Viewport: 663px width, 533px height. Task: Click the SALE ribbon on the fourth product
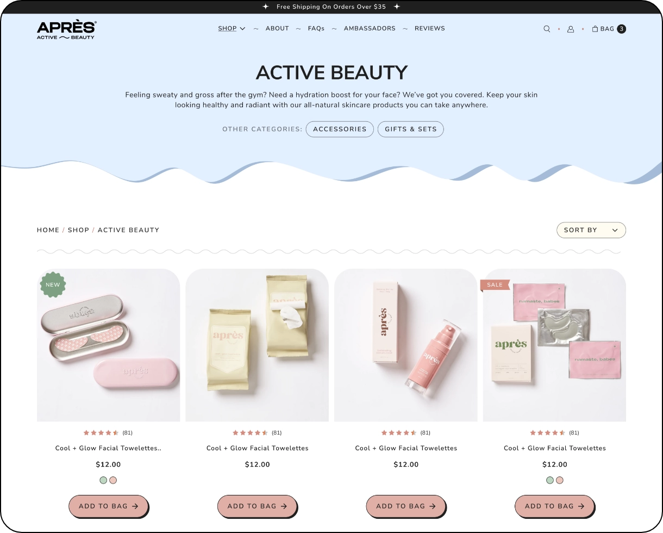click(x=495, y=285)
